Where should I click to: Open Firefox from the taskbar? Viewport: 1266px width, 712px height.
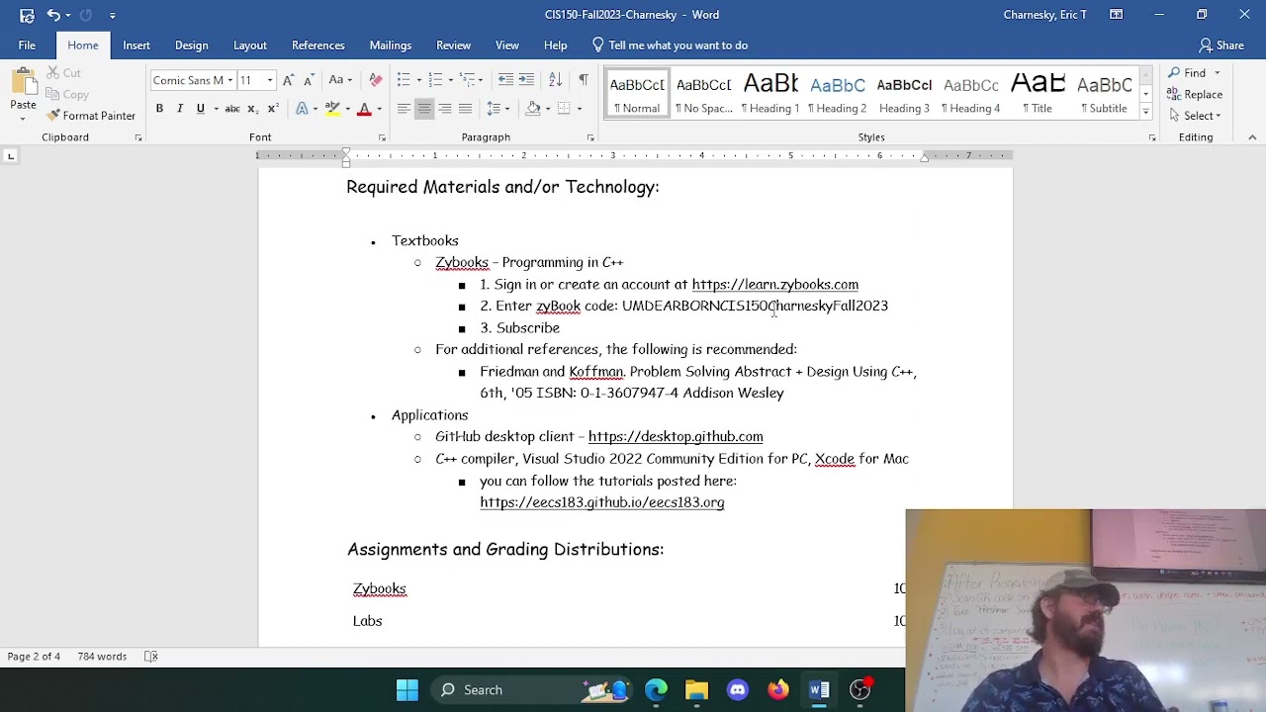tap(778, 690)
